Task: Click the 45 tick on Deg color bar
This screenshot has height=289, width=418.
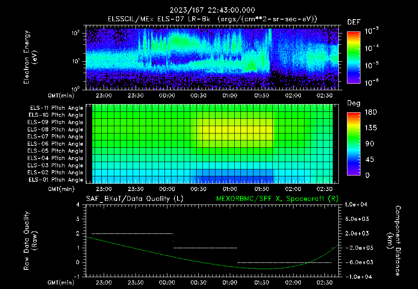Action: point(370,160)
